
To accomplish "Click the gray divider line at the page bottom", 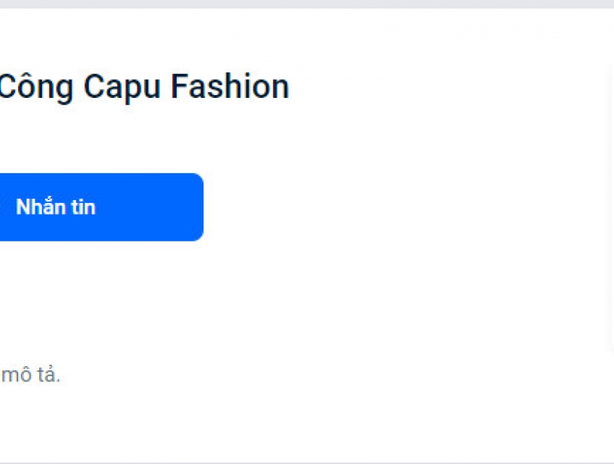I will click(x=307, y=462).
